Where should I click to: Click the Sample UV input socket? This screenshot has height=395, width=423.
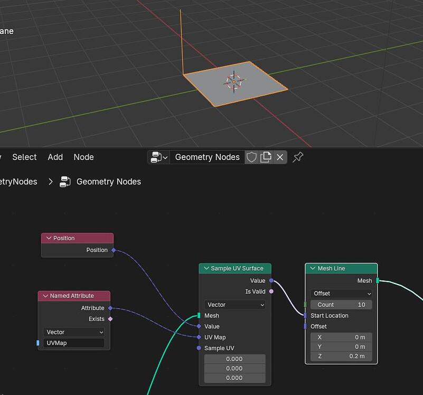coord(199,348)
